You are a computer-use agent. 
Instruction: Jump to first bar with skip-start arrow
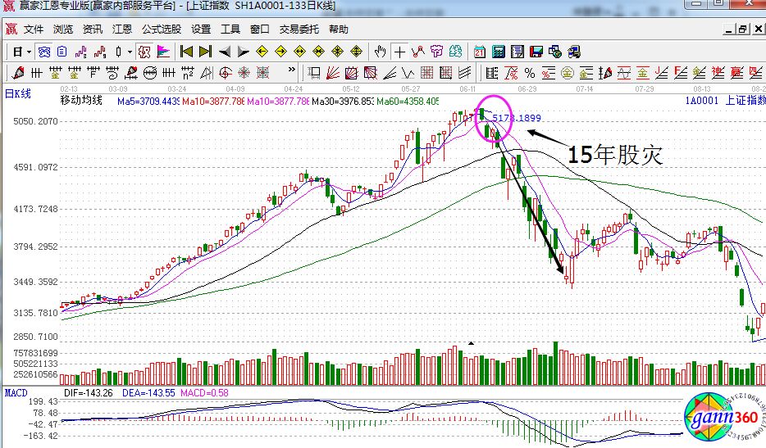(186, 52)
